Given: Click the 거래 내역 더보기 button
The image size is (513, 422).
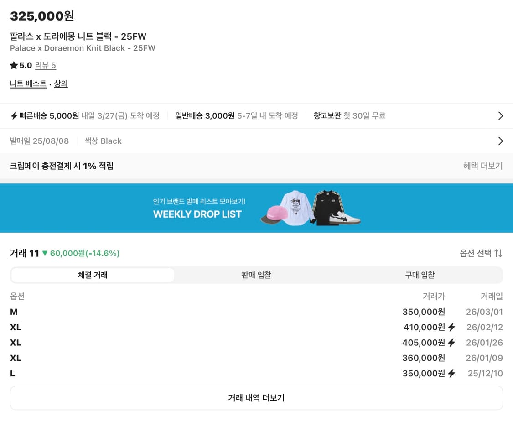Looking at the screenshot, I should [x=256, y=398].
